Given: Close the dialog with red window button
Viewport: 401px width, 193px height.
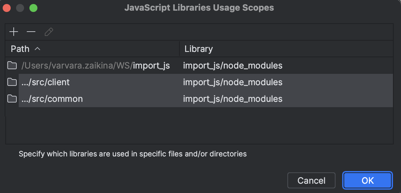Looking at the screenshot, I should click(7, 8).
